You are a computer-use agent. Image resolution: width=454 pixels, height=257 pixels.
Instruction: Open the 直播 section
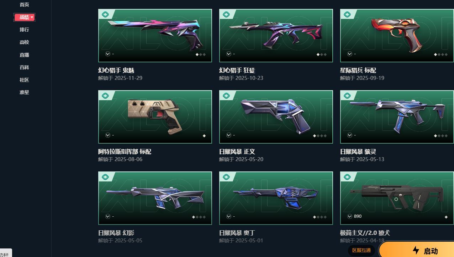[x=24, y=55]
